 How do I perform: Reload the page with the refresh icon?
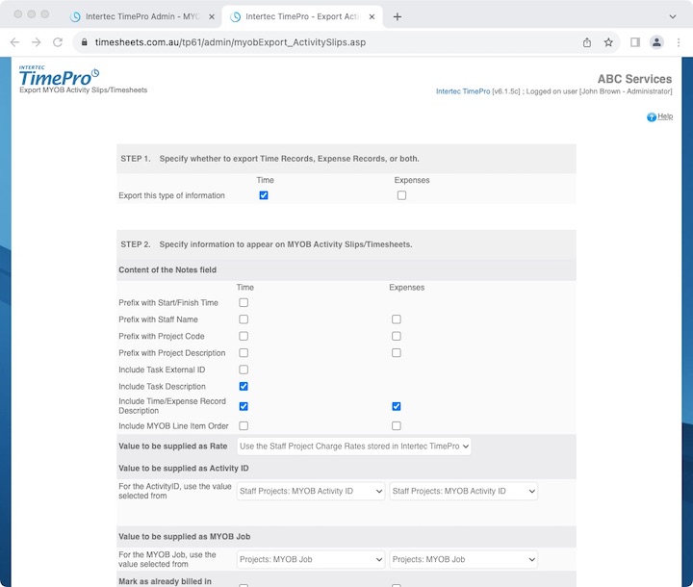(x=58, y=42)
